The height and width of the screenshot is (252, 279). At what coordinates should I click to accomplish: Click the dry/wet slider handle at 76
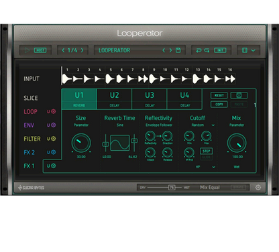(x=172, y=188)
